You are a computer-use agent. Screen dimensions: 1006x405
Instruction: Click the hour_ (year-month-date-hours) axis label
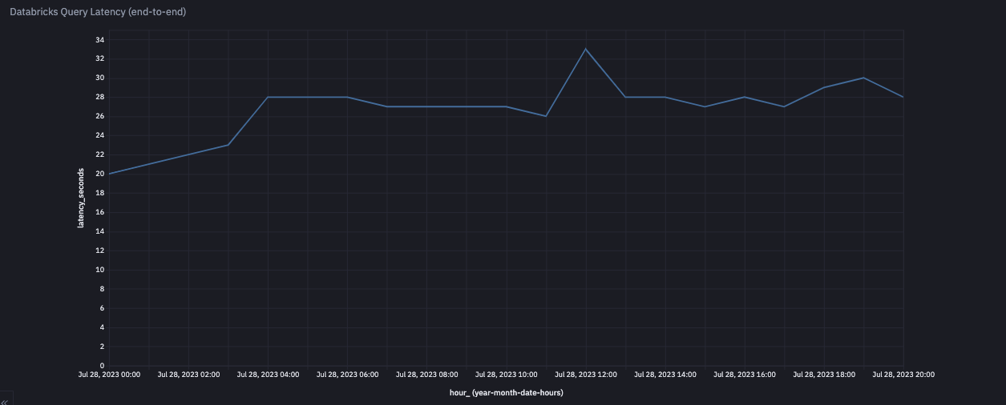(x=507, y=392)
